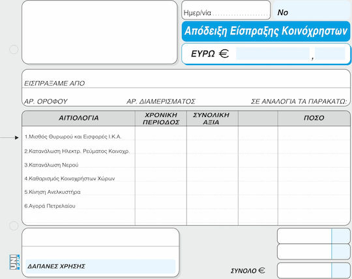Click the ΑΡ. ΟΡΟΦΟΥ label
Viewport: 352px width, 279px height.
pyautogui.click(x=46, y=101)
